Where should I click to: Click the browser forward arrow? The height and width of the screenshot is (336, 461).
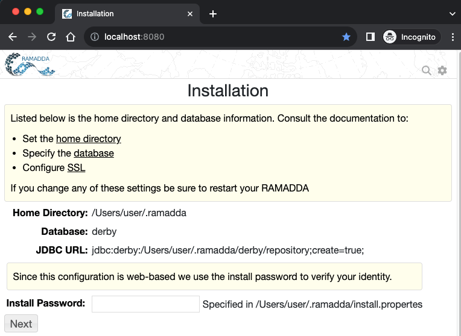pyautogui.click(x=32, y=37)
